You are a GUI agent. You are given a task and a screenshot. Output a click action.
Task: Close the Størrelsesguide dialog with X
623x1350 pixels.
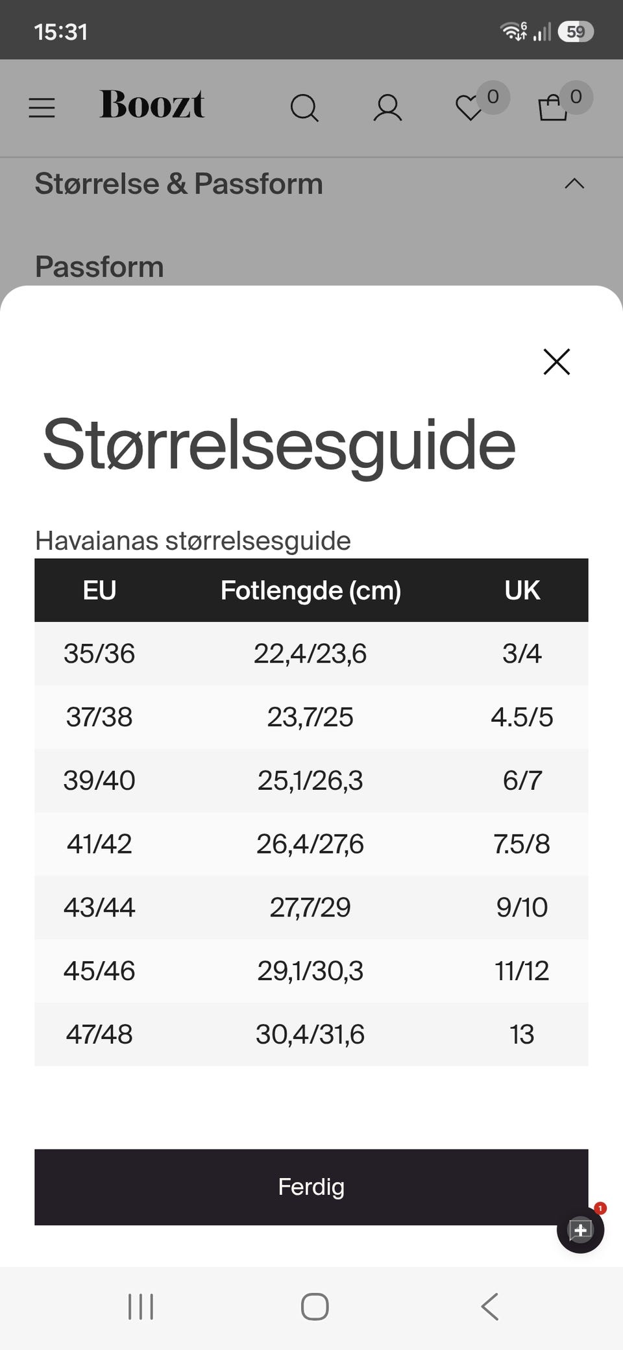tap(557, 362)
